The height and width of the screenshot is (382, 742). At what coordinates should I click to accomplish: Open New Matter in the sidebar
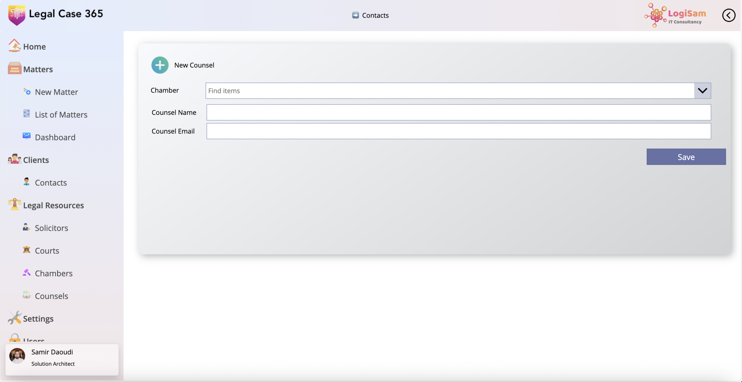click(56, 92)
